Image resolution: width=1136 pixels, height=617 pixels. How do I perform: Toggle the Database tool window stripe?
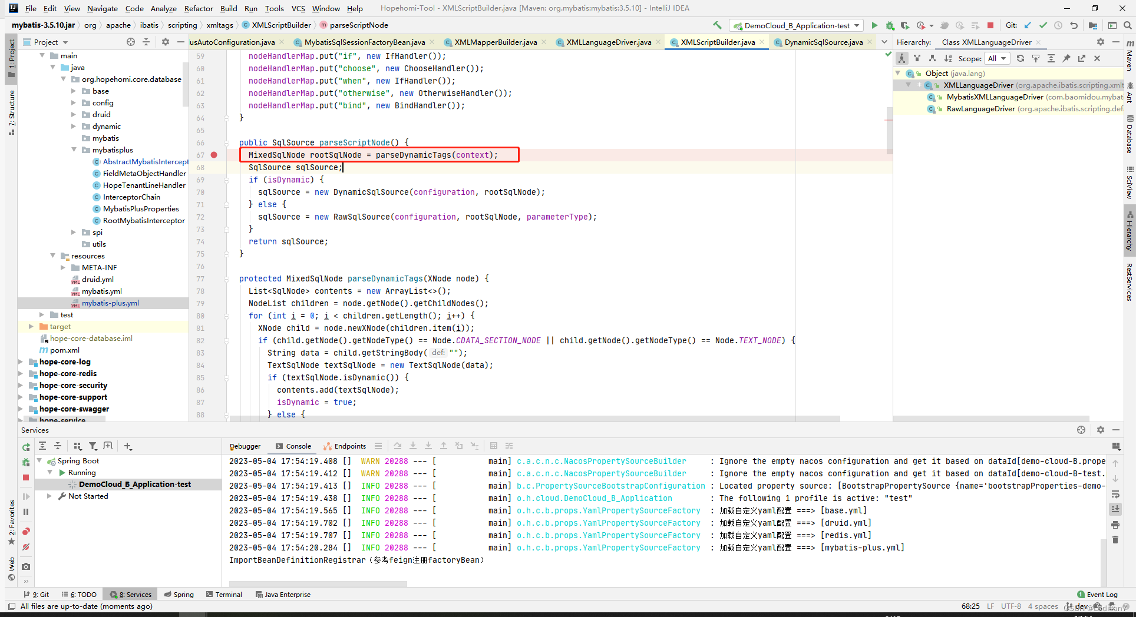pos(1130,134)
